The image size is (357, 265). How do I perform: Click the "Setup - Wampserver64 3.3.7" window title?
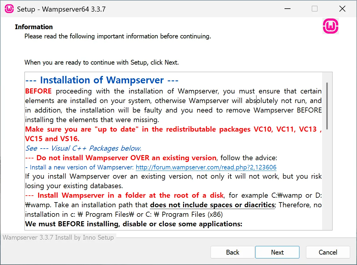click(x=61, y=9)
